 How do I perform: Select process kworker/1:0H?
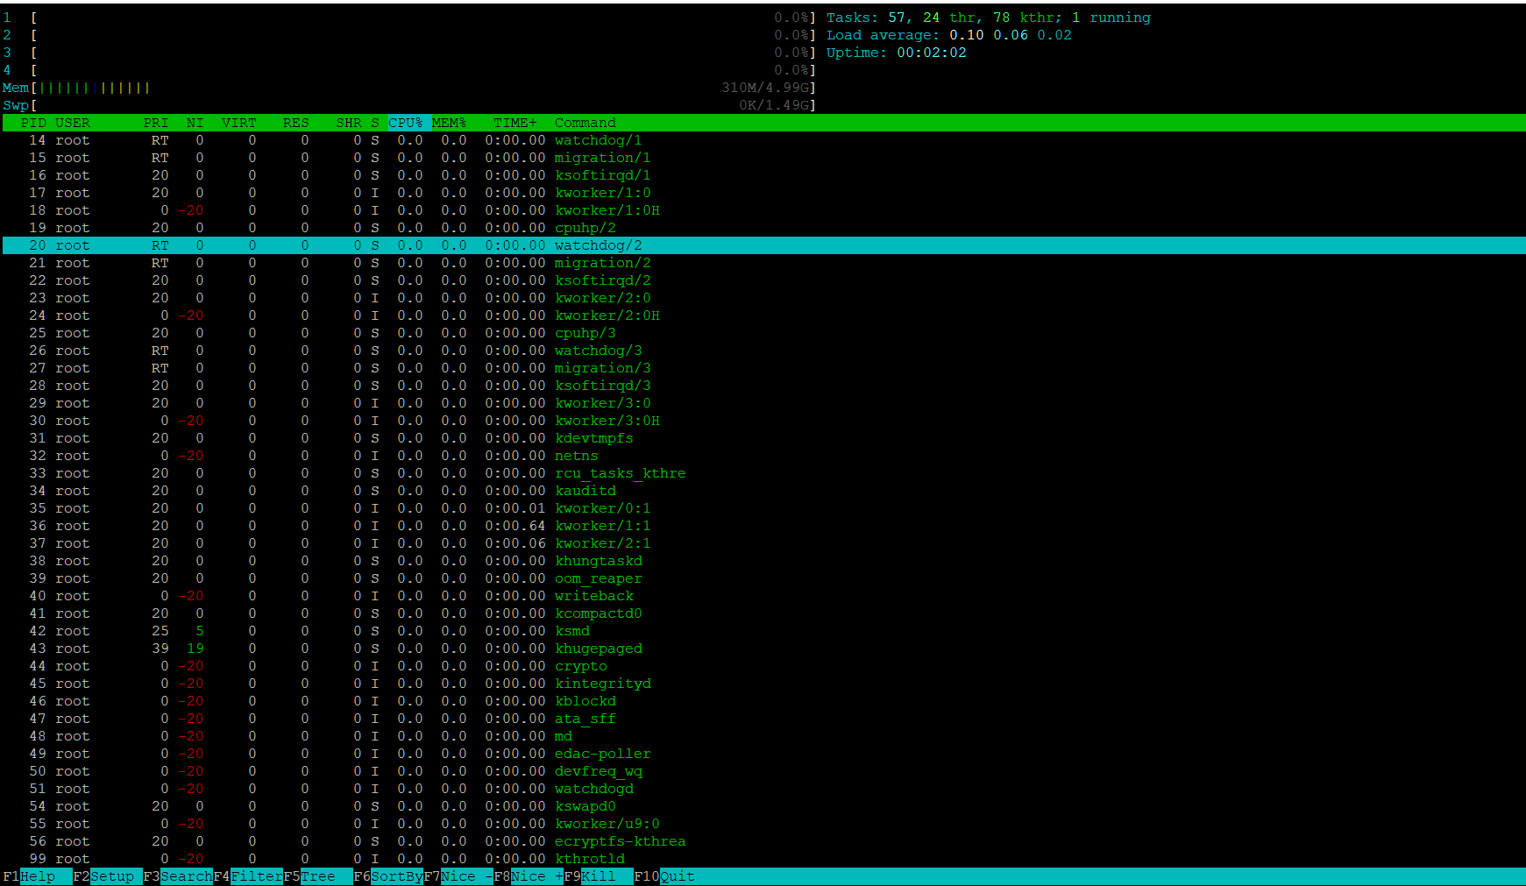coord(763,210)
